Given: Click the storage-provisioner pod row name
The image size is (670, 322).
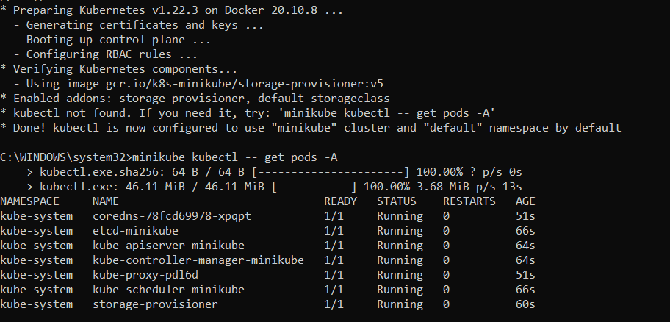Looking at the screenshot, I should click(155, 304).
